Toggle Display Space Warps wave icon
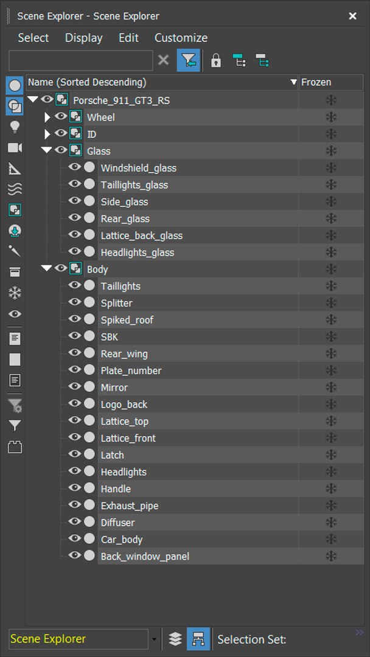 click(x=15, y=189)
